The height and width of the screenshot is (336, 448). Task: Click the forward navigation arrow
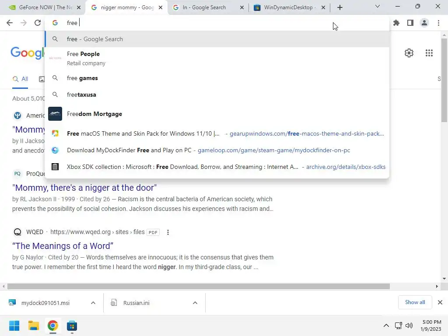(x=24, y=23)
